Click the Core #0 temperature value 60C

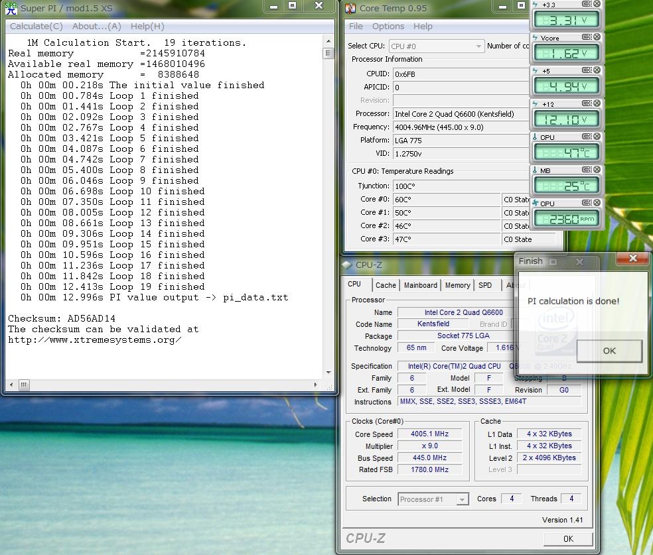447,200
